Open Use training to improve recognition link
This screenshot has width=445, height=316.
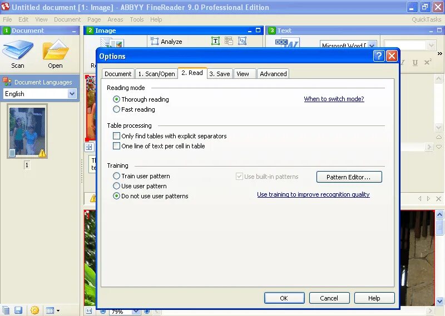point(313,194)
